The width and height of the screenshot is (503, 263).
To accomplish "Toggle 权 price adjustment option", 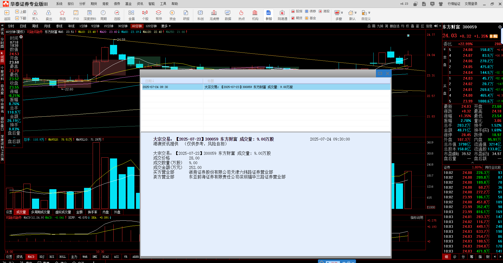I will pyautogui.click(x=407, y=26).
